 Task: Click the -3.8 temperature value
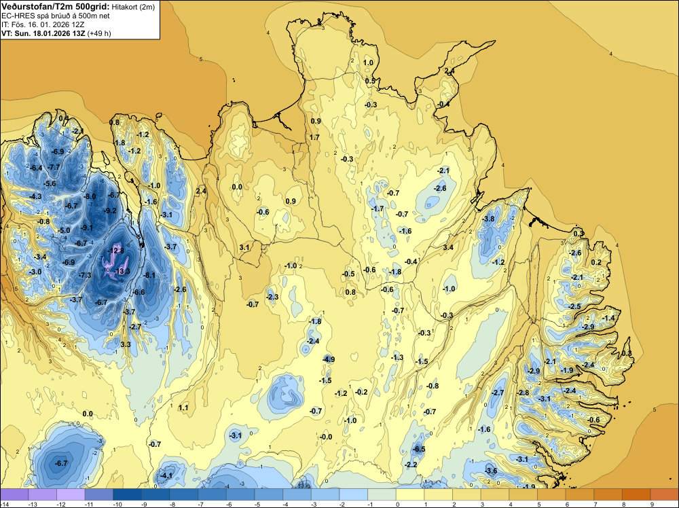488,219
